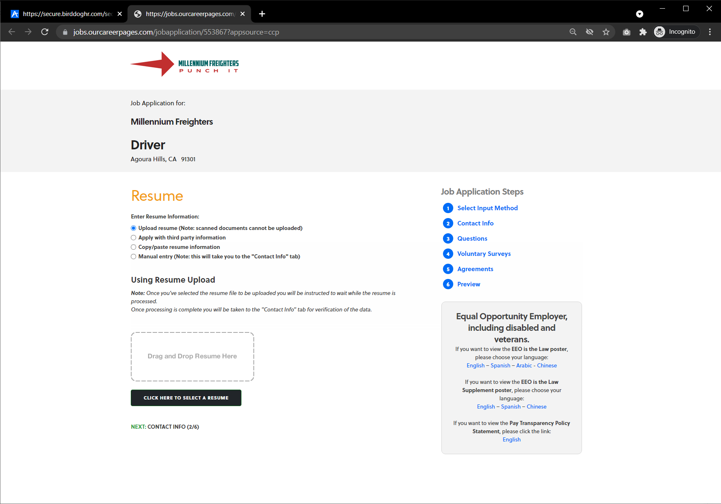Image resolution: width=721 pixels, height=504 pixels.
Task: Bookmark this page with the star icon
Action: pos(606,32)
